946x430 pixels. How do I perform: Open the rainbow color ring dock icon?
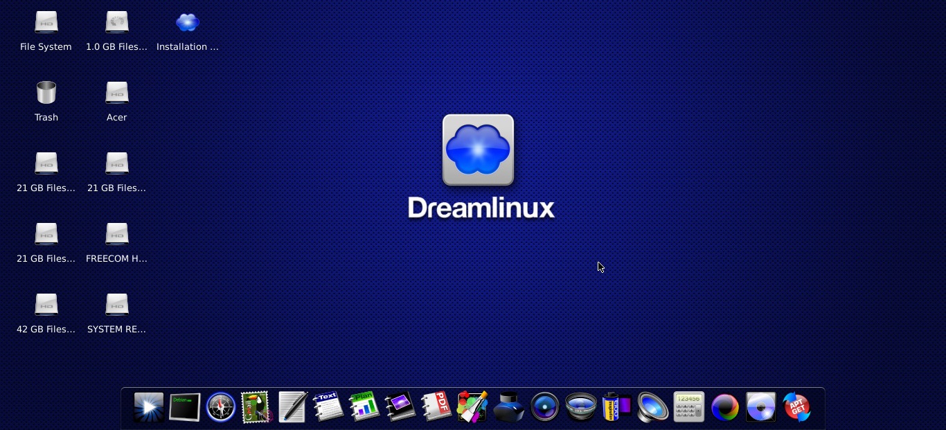[725, 407]
